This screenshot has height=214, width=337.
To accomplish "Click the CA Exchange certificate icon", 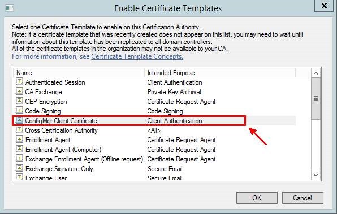I will click(20, 91).
